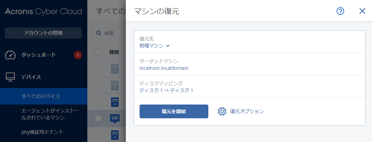Click the アカウントの管理 button
372x142 pixels.
(43, 33)
